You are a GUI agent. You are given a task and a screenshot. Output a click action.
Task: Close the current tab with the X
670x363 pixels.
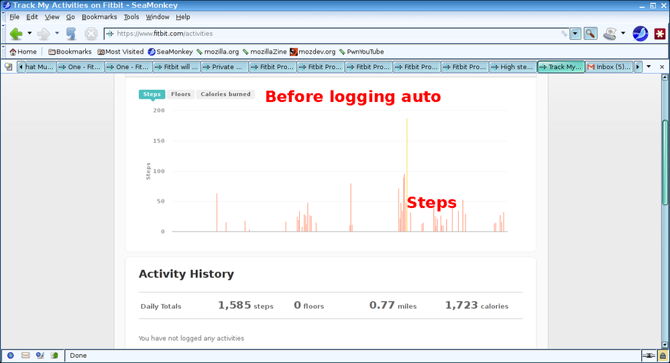662,66
